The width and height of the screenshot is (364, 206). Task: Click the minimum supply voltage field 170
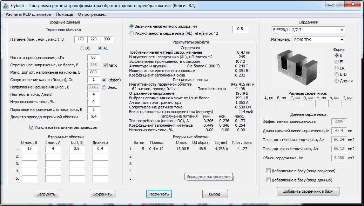click(x=81, y=40)
